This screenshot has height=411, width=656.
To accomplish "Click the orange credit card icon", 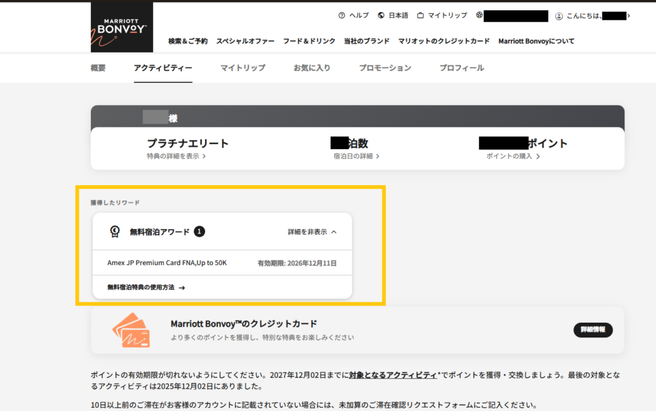I will pos(133,329).
